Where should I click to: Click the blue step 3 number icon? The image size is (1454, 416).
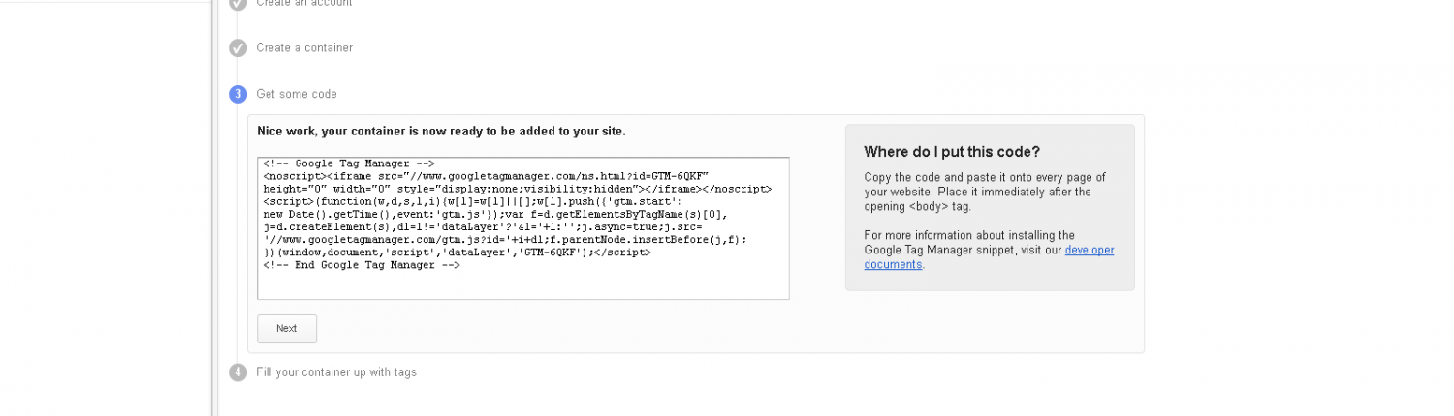click(x=237, y=94)
